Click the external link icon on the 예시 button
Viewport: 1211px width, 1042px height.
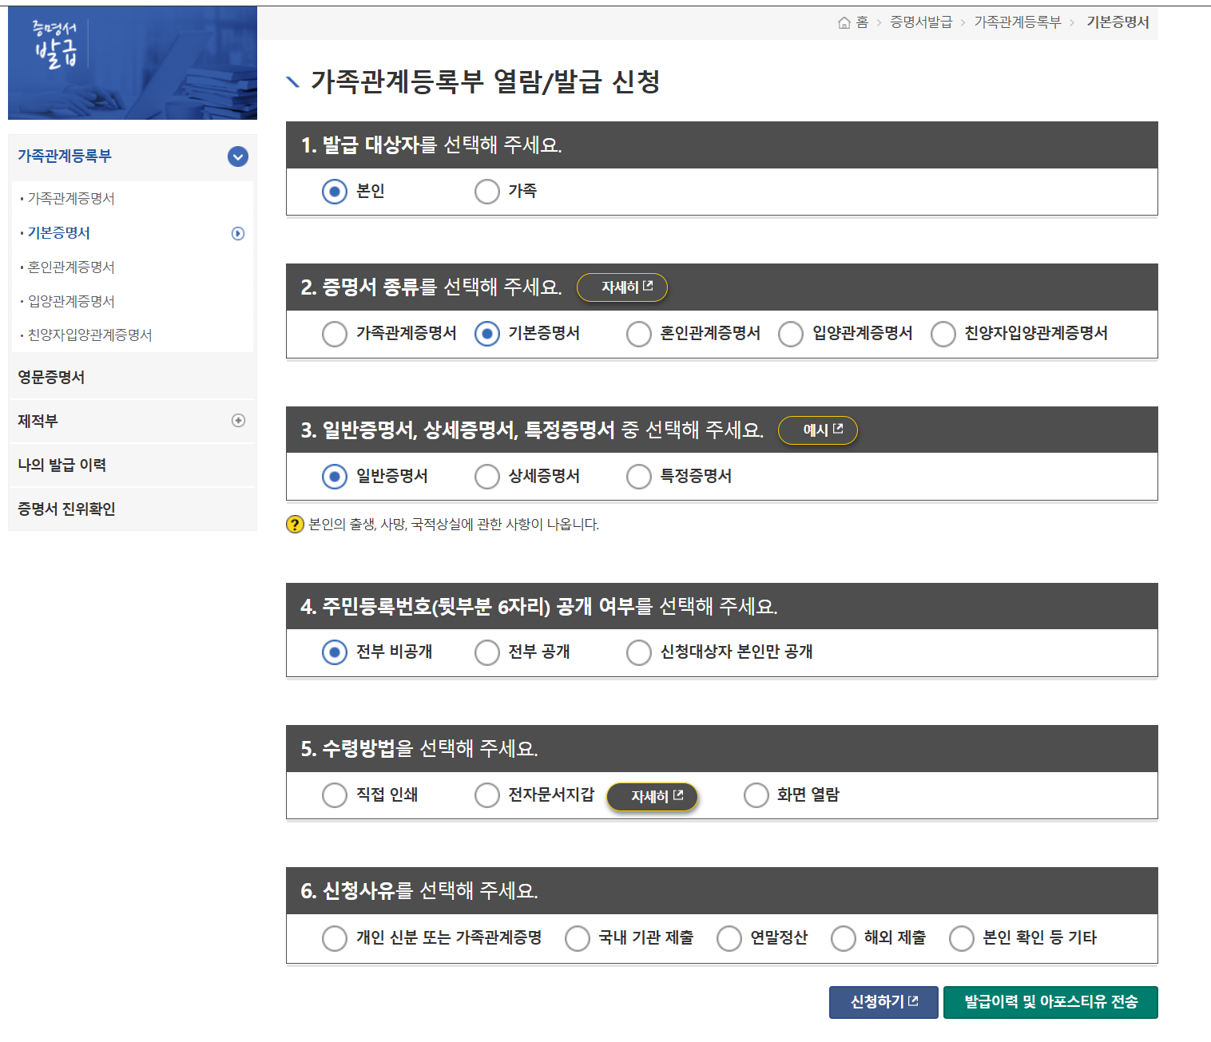click(x=836, y=430)
